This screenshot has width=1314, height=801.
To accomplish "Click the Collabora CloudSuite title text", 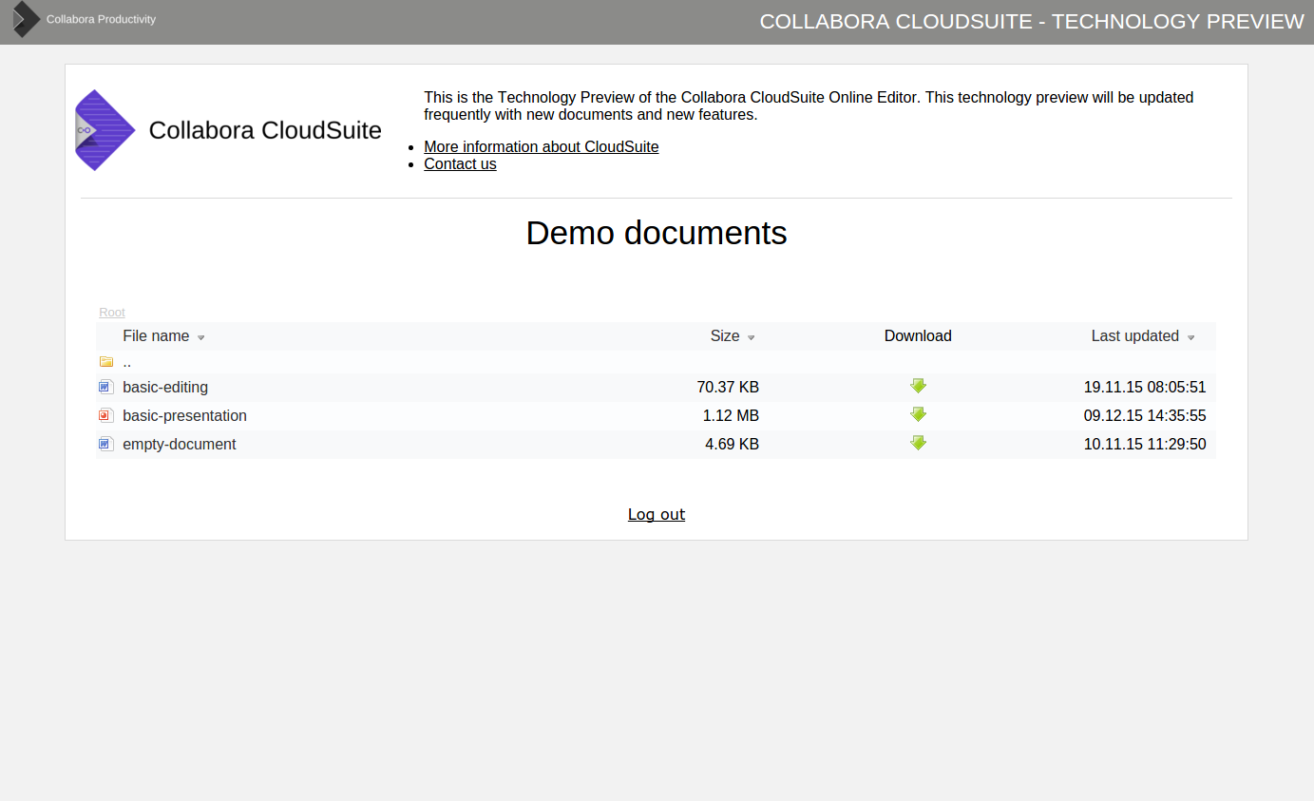I will [265, 130].
